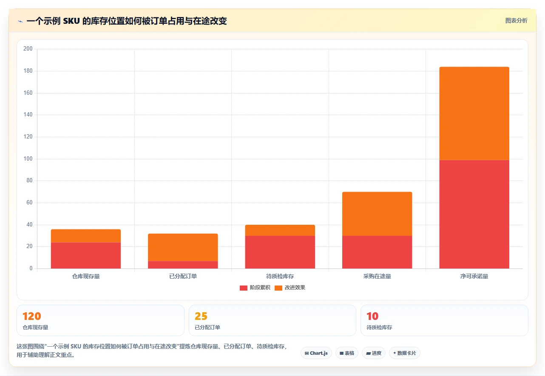Click the 净可承诺量 x-axis label
545x376 pixels.
tap(474, 276)
